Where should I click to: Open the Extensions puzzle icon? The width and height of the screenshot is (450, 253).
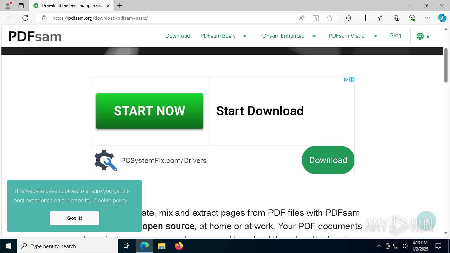348,18
